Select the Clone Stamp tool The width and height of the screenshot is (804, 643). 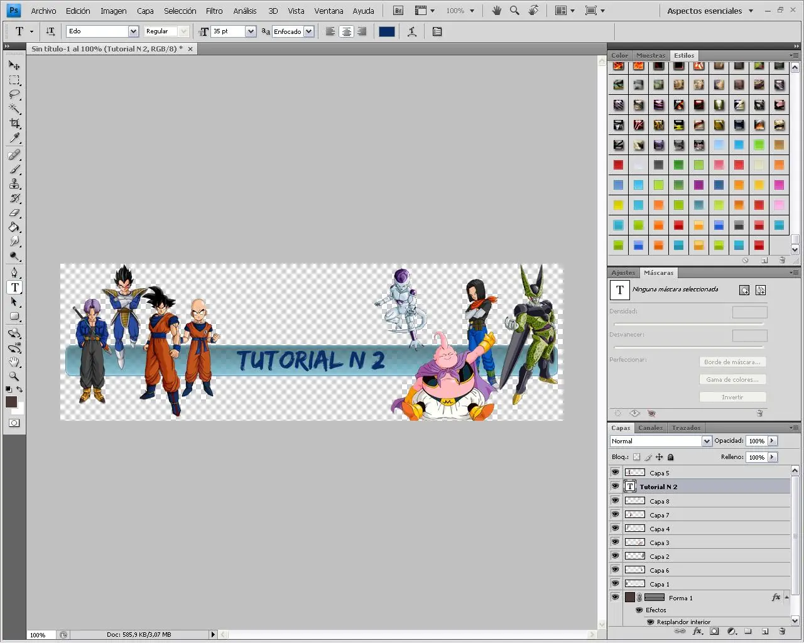(14, 184)
